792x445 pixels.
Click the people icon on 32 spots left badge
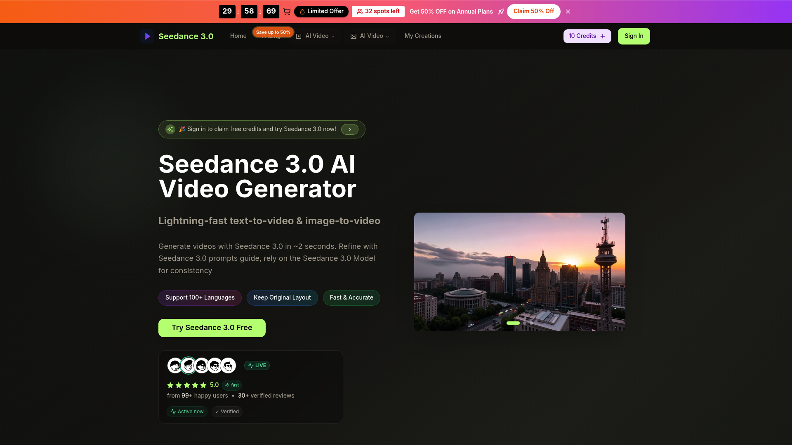coord(360,12)
